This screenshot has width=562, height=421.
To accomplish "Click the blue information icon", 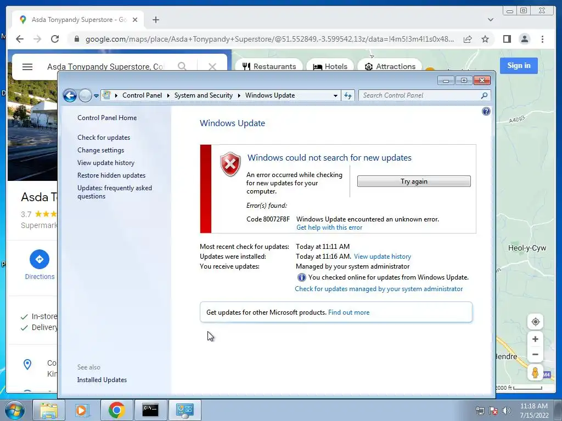I will click(301, 277).
